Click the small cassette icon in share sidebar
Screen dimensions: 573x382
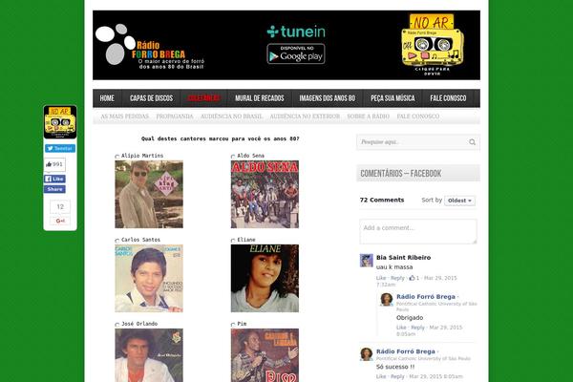click(60, 122)
